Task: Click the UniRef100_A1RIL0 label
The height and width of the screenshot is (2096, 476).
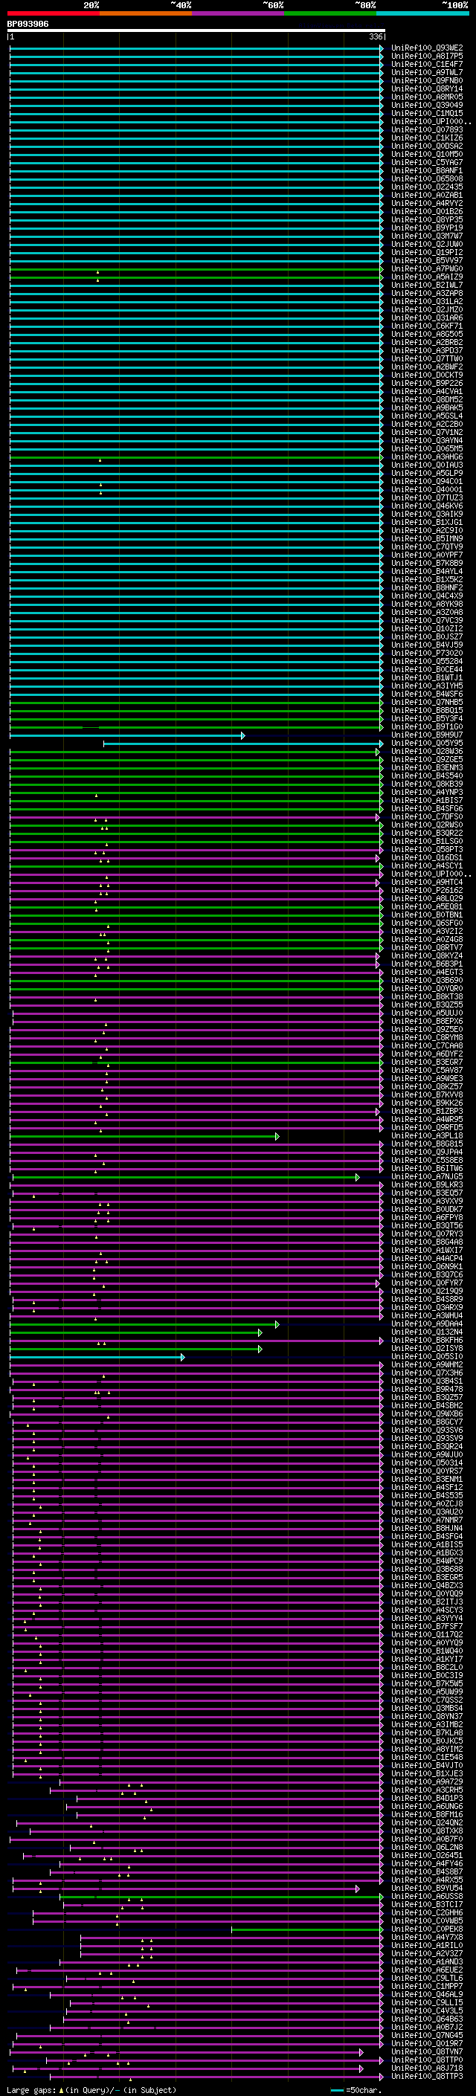Action: (427, 1947)
